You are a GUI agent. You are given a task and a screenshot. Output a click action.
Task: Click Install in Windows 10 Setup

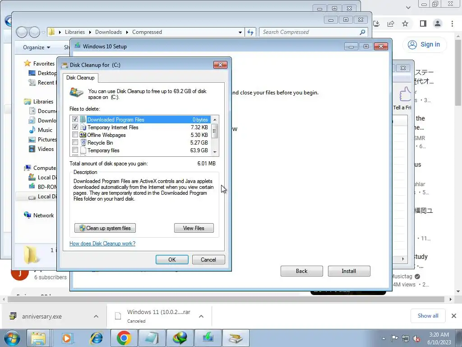349,271
